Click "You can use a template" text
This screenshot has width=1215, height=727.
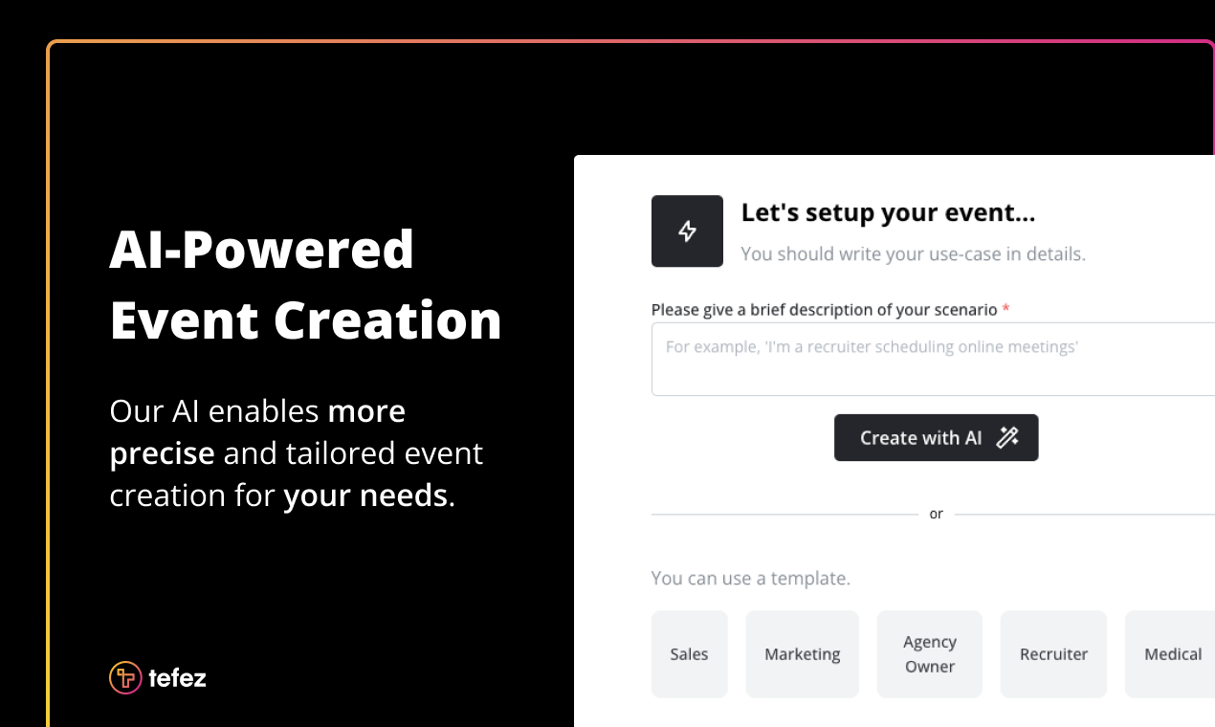tap(750, 578)
